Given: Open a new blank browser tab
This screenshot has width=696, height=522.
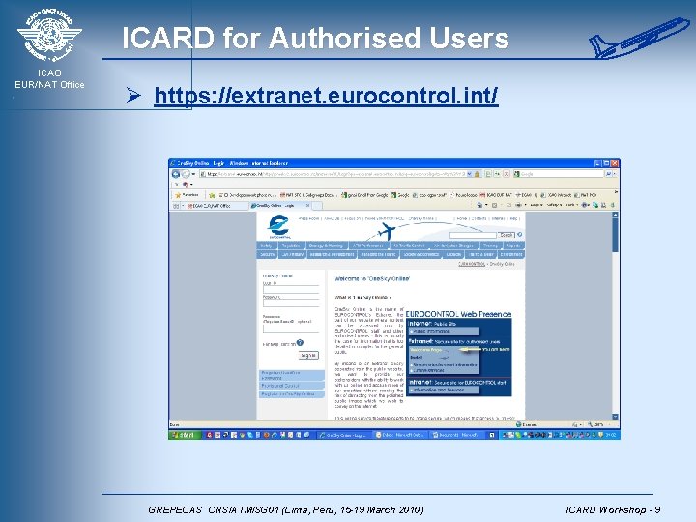Looking at the screenshot, I should (x=317, y=206).
